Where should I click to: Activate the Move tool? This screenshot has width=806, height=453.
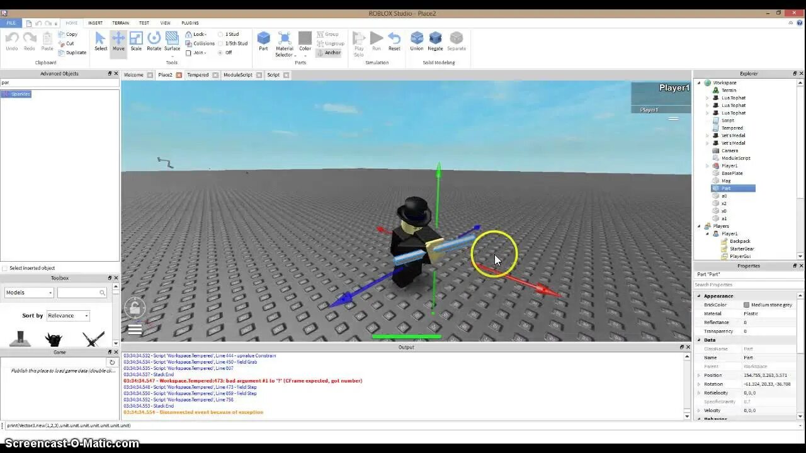click(x=118, y=42)
